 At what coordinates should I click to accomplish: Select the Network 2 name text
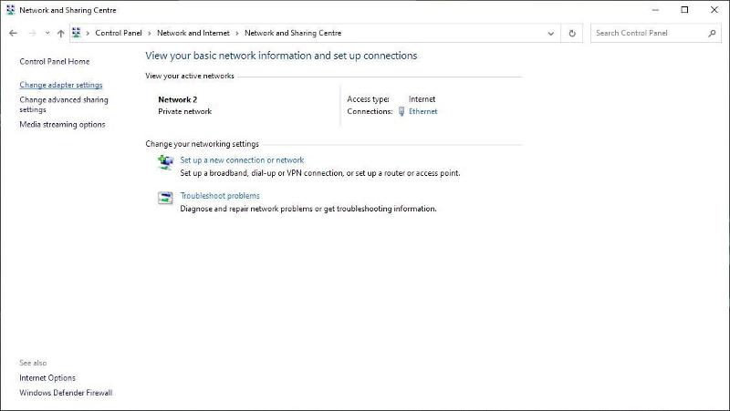coord(177,99)
